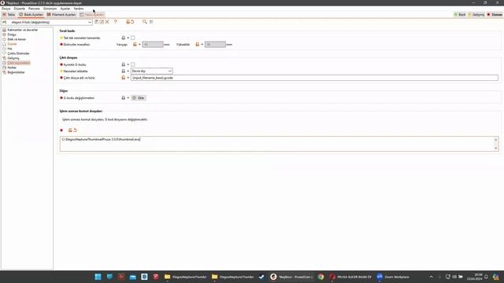The height and width of the screenshot is (283, 504).
Task: Select Dolgu in sidebar
Action: click(12, 35)
